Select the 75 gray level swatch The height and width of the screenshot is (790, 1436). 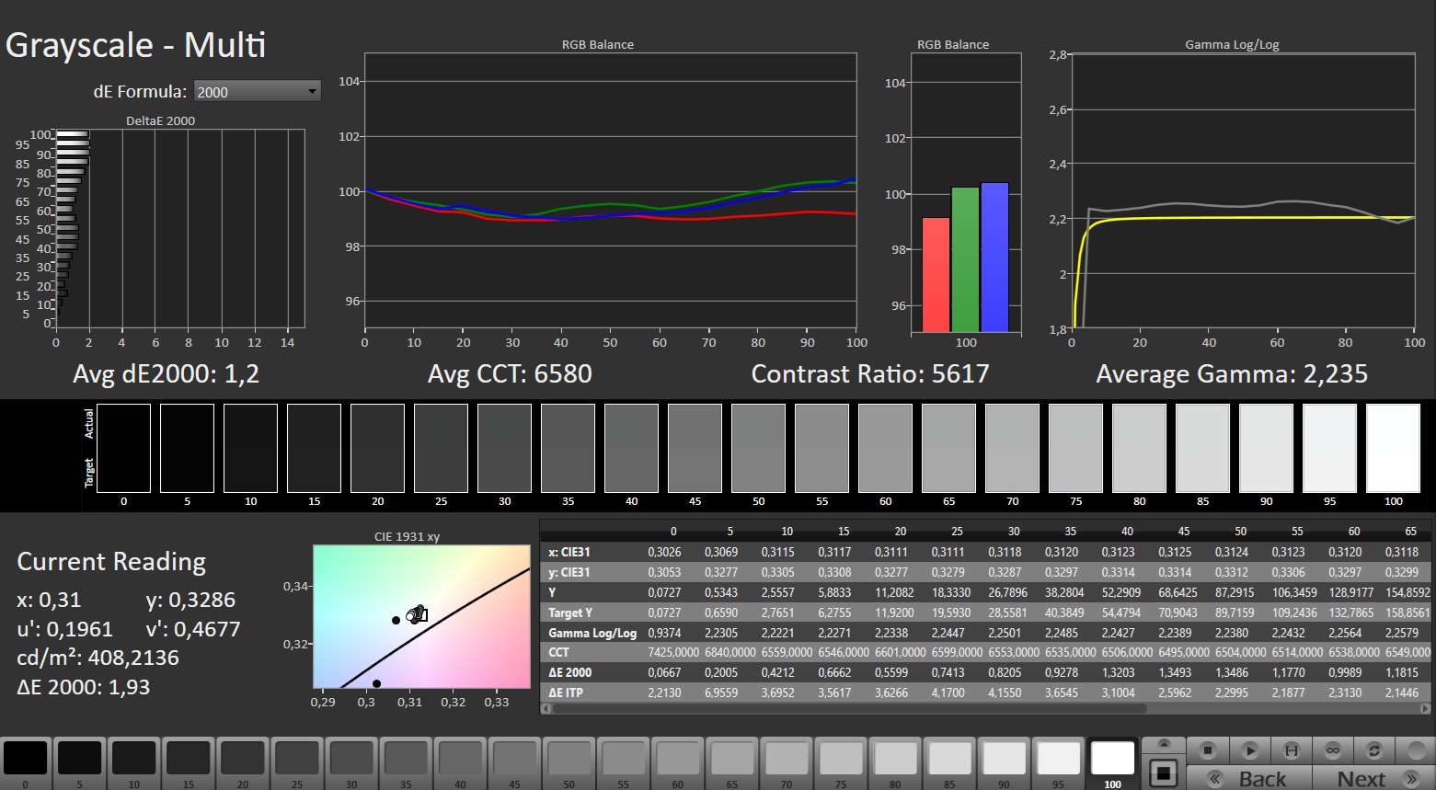point(840,760)
